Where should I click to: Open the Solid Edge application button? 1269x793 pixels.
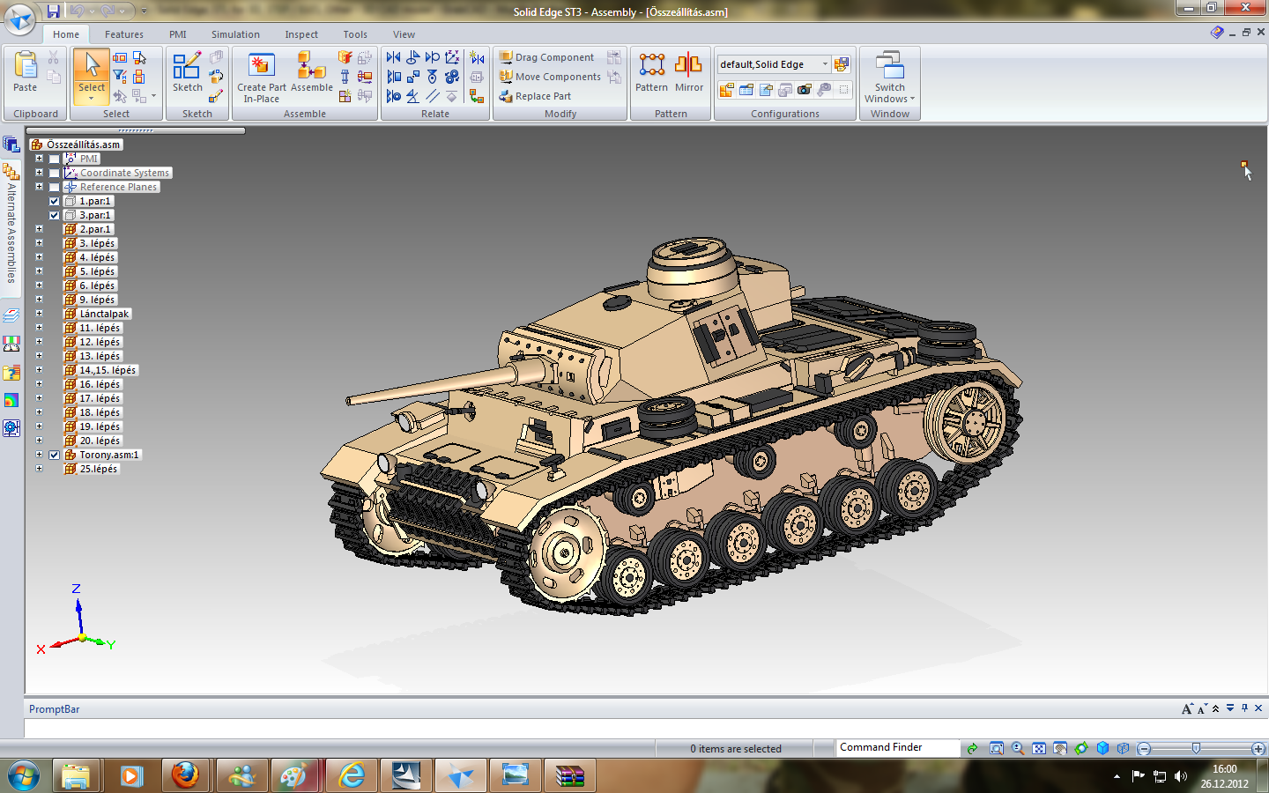pos(19,19)
